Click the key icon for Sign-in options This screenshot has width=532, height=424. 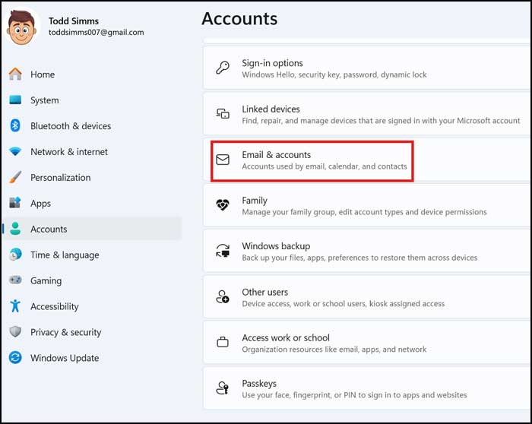pos(223,68)
